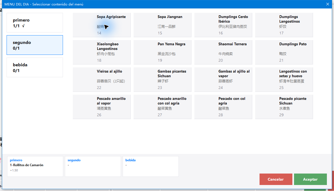This screenshot has height=191, width=334.
Task: Confirm selection with Aceptar
Action: tap(310, 179)
